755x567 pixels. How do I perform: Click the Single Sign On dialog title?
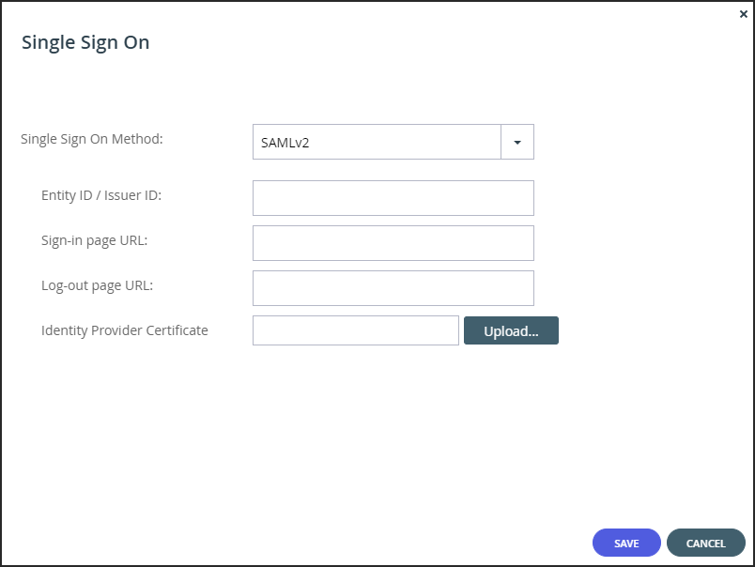pos(85,42)
